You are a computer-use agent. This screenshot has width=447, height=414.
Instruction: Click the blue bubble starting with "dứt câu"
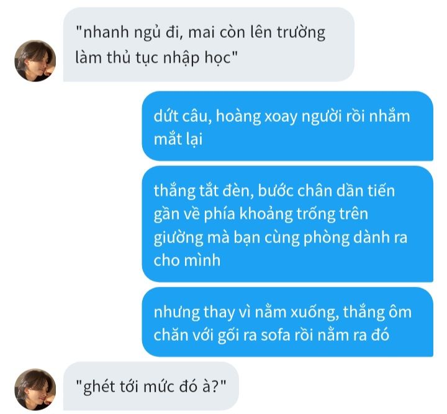[287, 126]
